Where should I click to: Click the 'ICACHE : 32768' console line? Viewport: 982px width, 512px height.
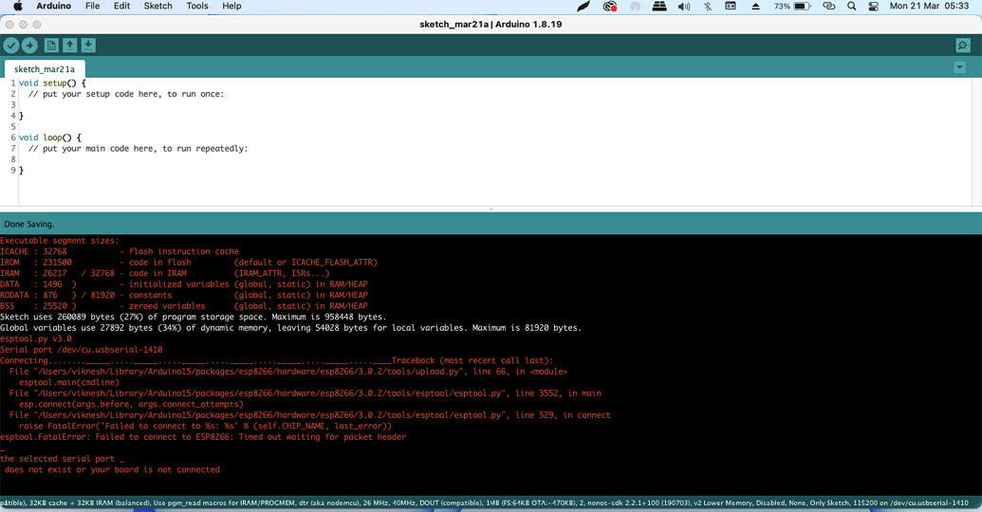point(120,251)
